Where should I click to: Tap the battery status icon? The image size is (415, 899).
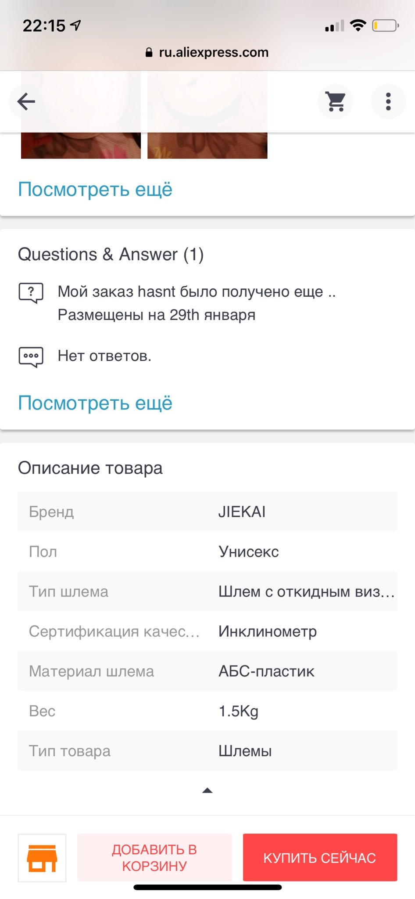[x=385, y=26]
